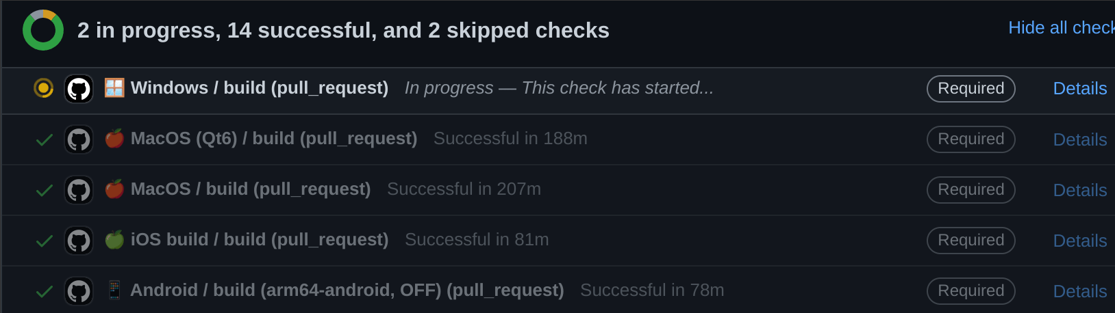Open Details for Android arm64 build

tap(1079, 291)
